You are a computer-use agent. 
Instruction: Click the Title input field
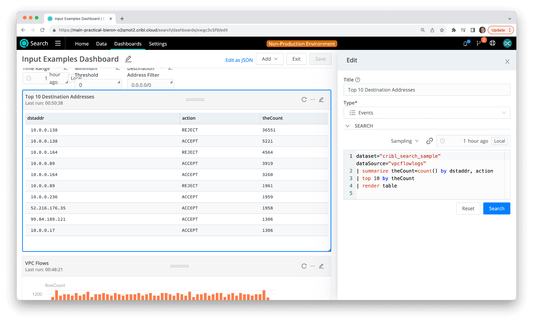point(427,90)
